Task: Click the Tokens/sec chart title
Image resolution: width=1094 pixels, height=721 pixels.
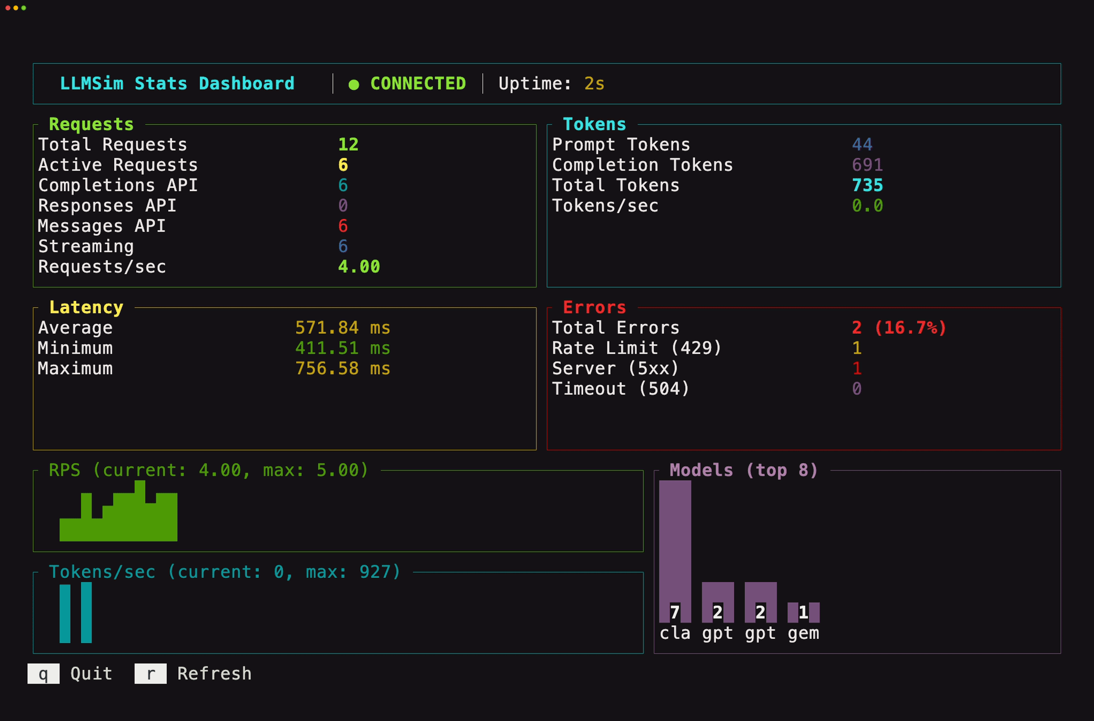Action: tap(225, 572)
